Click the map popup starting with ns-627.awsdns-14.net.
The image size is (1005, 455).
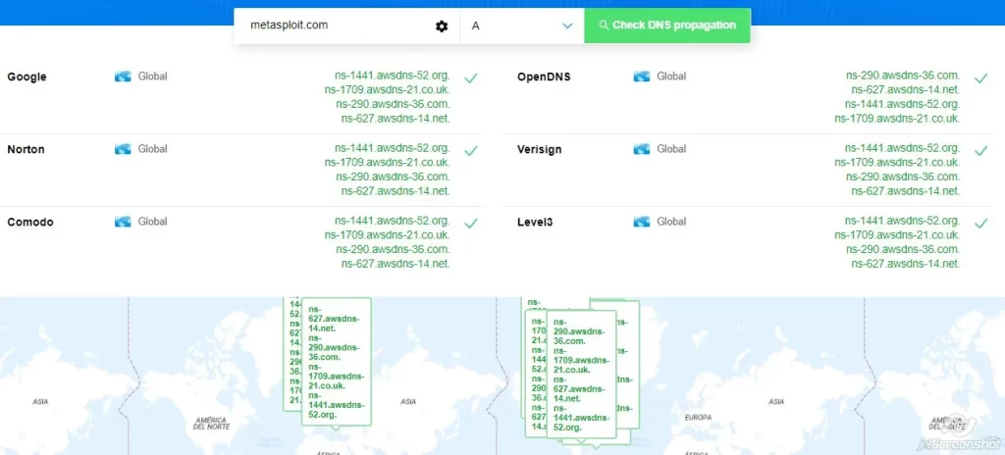tap(337, 362)
